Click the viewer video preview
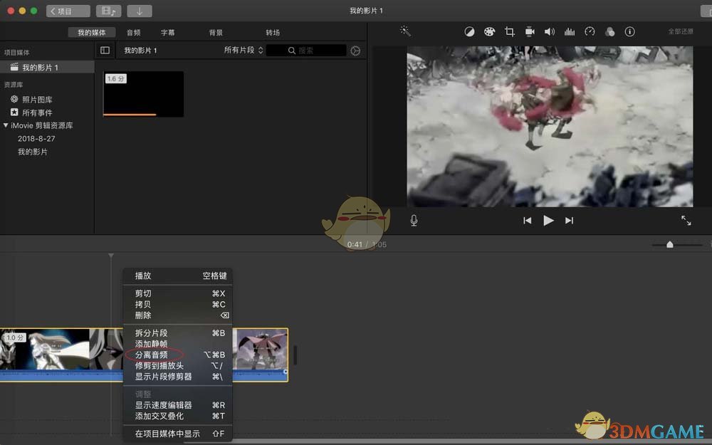712x445 pixels. coord(550,127)
